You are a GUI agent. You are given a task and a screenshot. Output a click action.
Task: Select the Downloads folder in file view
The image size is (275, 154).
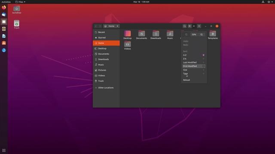click(156, 35)
